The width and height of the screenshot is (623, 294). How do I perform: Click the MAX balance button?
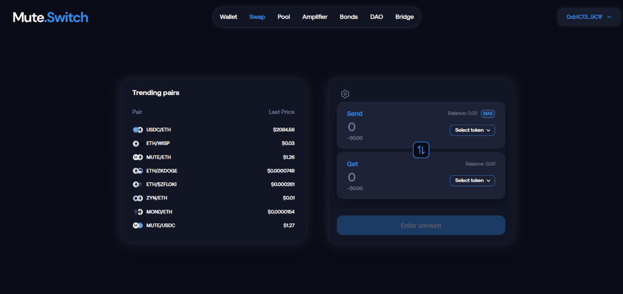point(488,113)
